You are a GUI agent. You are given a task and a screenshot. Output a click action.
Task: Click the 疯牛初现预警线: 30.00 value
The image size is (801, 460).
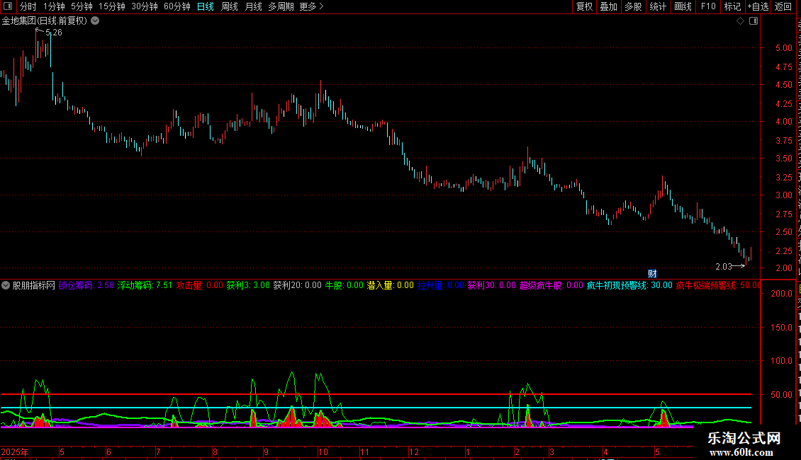pos(629,286)
